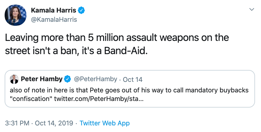Open the Twitter Web App source link
261x132 pixels.
tap(105, 123)
